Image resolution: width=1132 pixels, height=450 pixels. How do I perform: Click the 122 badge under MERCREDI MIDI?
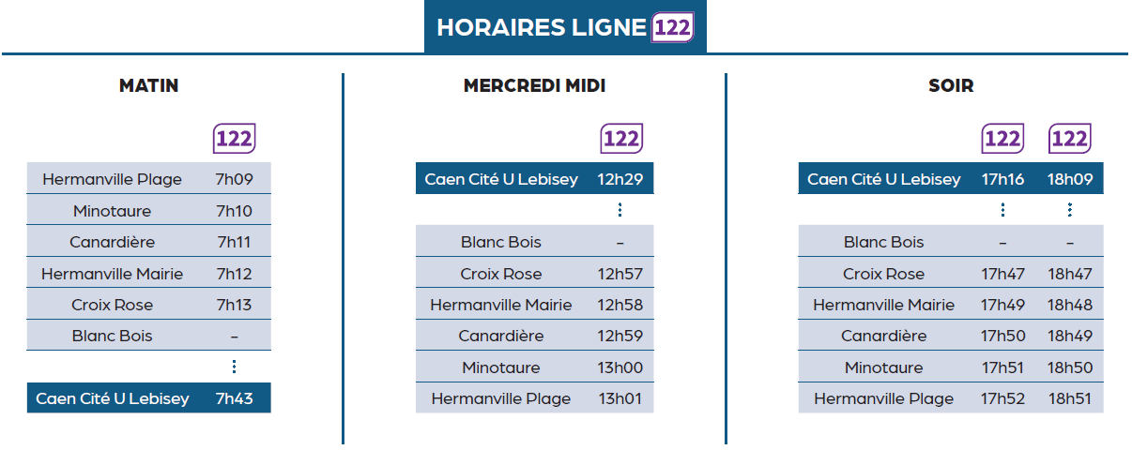tap(620, 139)
